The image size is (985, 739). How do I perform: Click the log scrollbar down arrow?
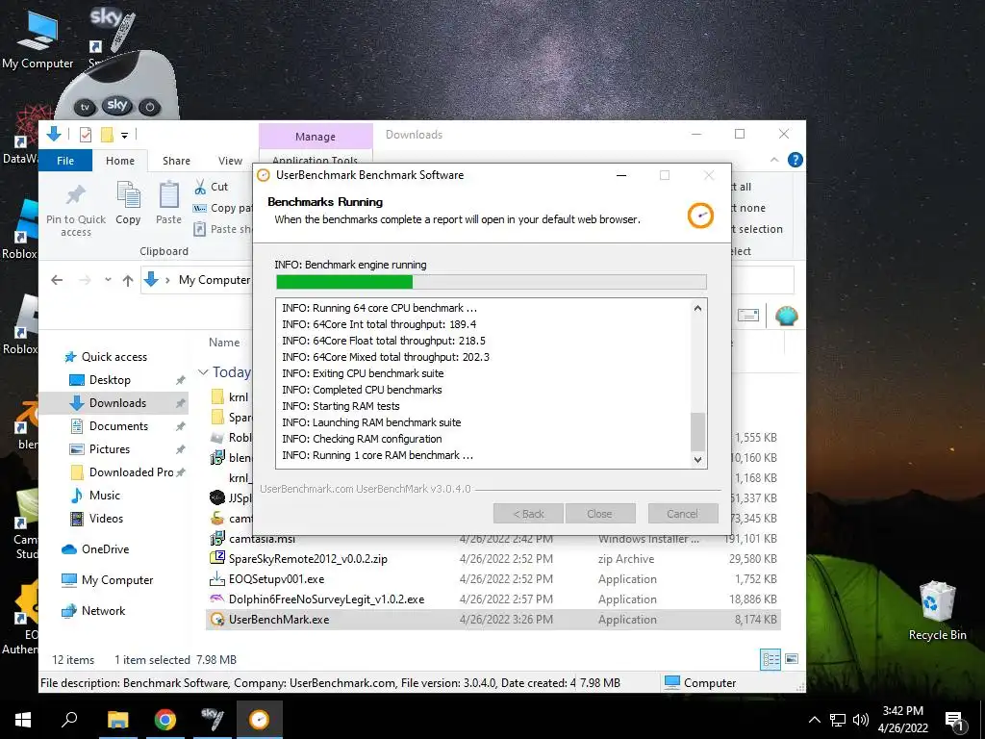pyautogui.click(x=697, y=459)
